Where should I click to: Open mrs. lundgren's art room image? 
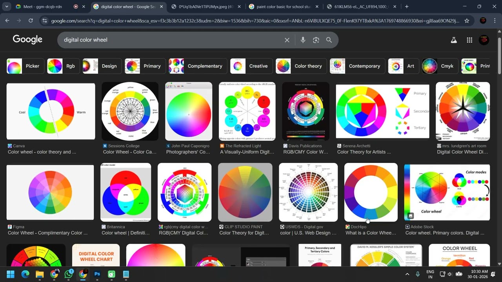coord(463,111)
